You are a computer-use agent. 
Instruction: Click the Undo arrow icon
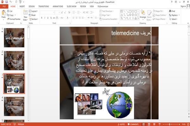[11, 2]
